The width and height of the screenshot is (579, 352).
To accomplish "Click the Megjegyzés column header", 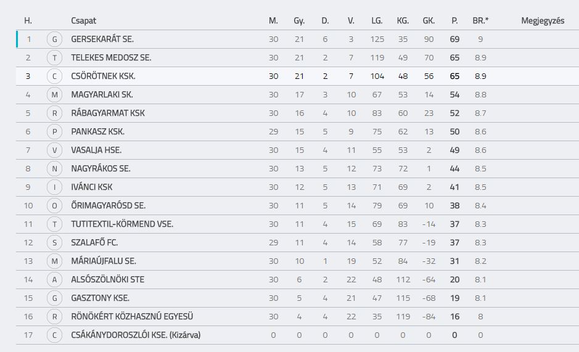I will coord(543,21).
